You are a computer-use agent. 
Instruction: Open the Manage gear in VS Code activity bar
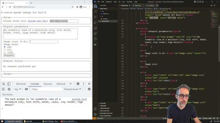coord(95,114)
